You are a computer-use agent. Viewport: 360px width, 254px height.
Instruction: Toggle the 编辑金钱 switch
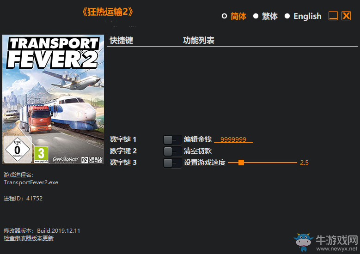pos(172,139)
